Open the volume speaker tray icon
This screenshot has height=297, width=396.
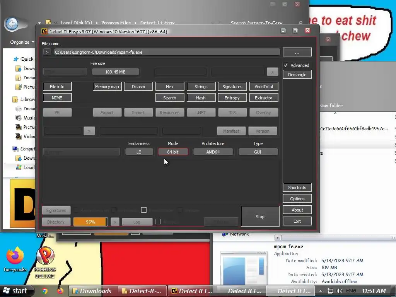340,291
